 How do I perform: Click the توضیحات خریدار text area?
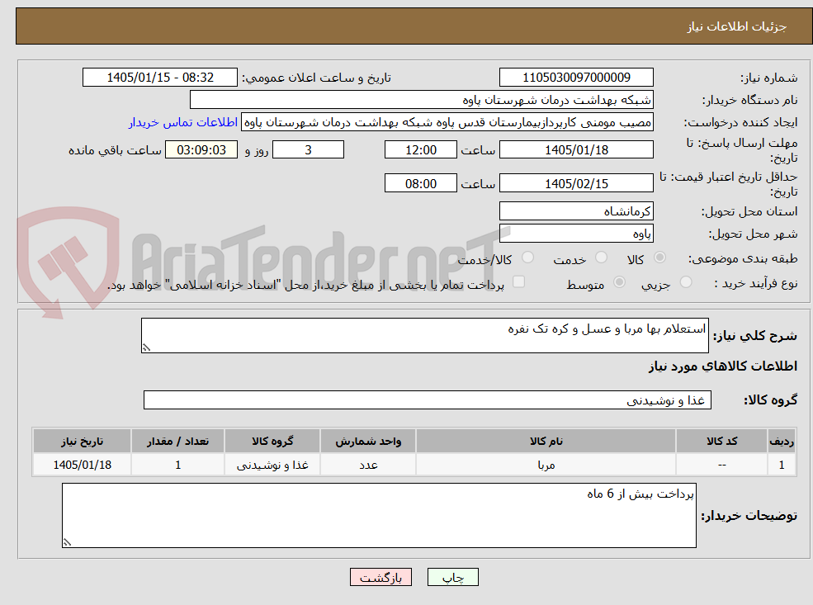[x=379, y=515]
